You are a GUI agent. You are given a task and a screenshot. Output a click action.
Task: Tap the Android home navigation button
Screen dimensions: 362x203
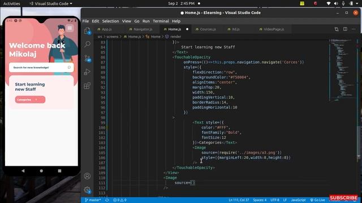[x=41, y=171]
